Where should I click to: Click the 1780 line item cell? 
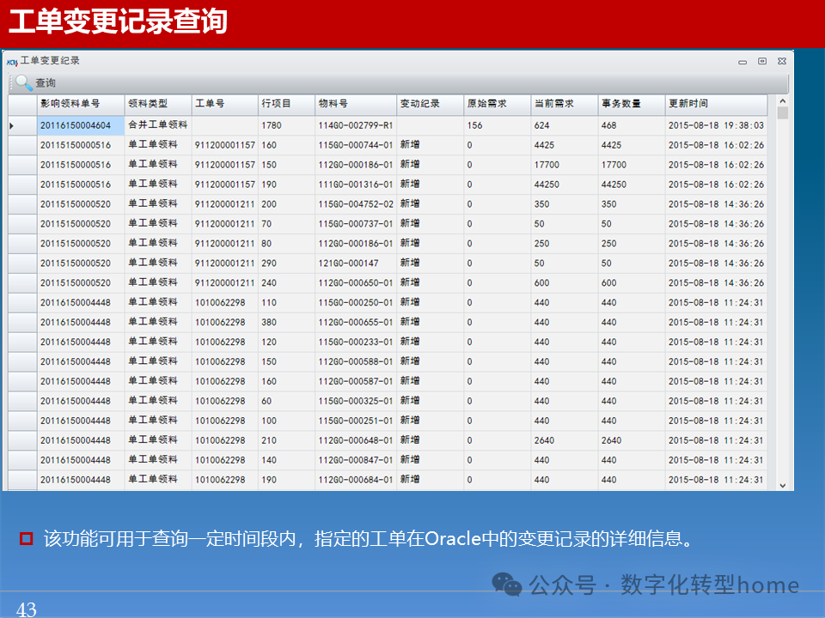286,125
